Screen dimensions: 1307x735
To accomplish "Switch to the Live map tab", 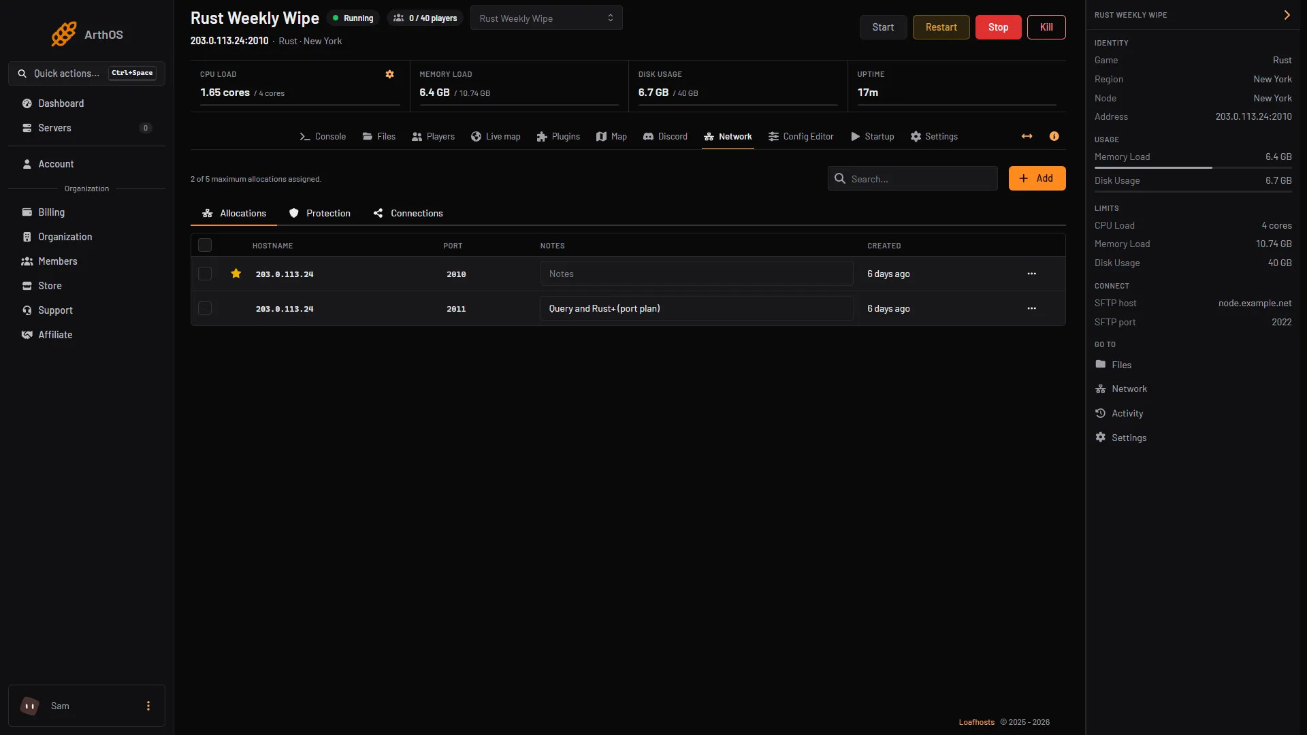I will 496,136.
